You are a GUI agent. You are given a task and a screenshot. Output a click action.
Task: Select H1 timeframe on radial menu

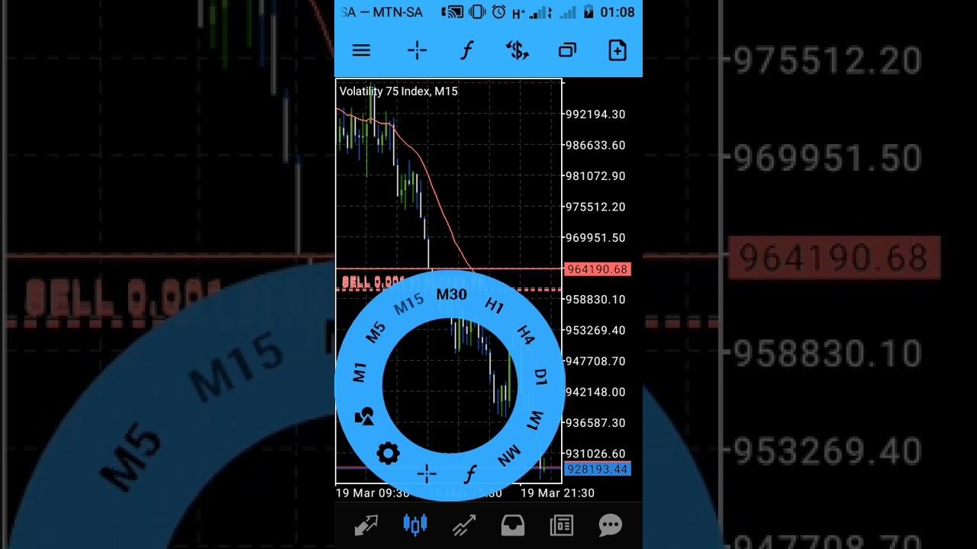pos(494,306)
